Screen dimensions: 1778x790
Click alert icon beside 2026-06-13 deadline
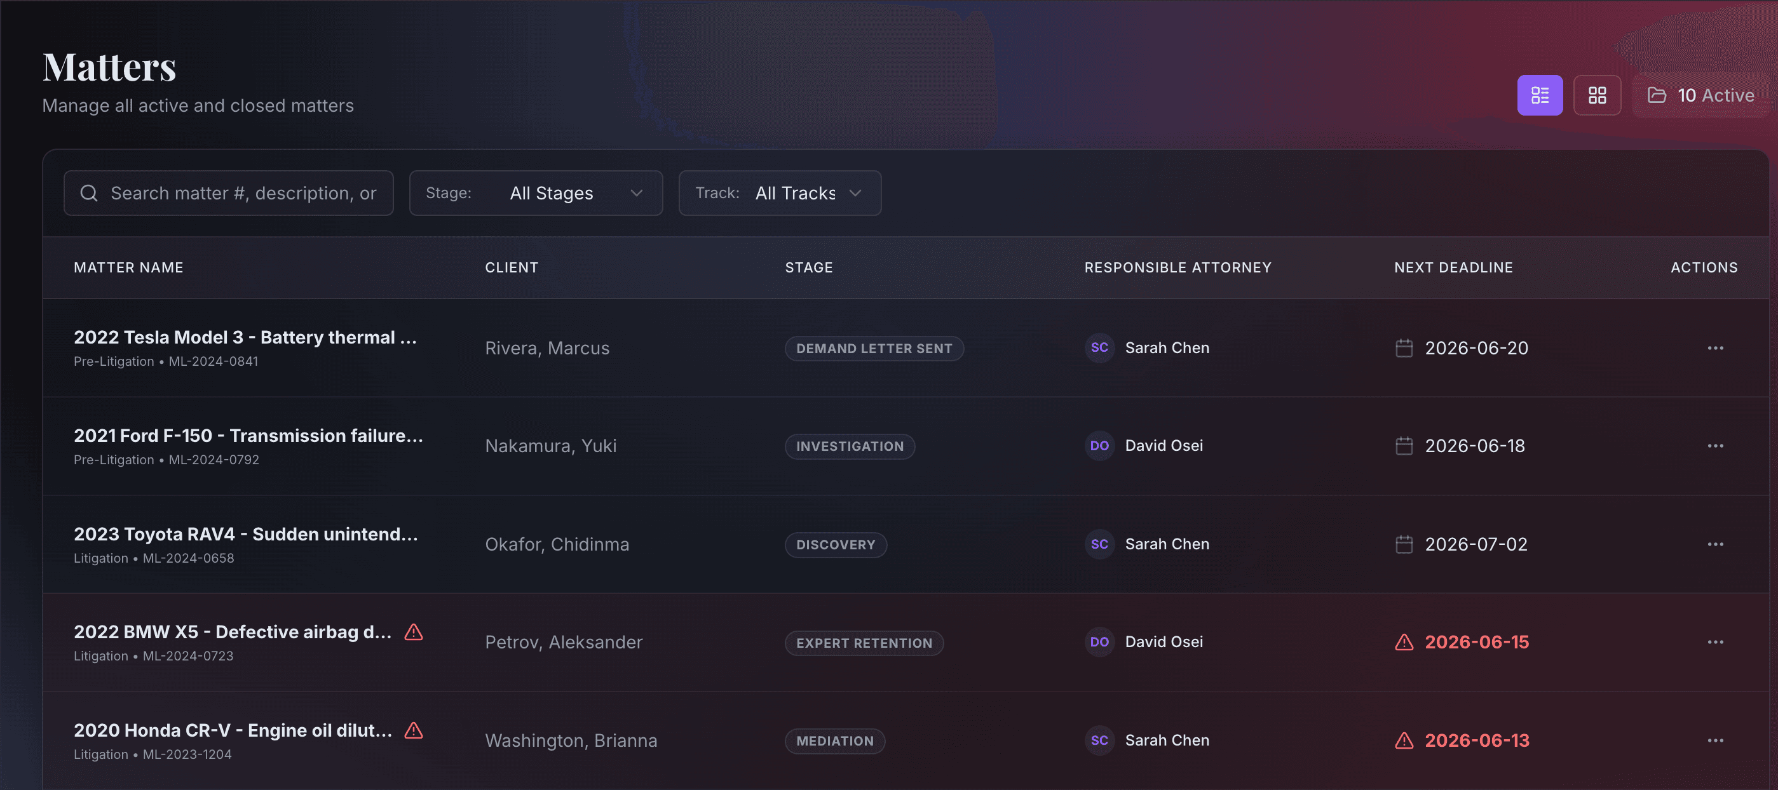1404,741
